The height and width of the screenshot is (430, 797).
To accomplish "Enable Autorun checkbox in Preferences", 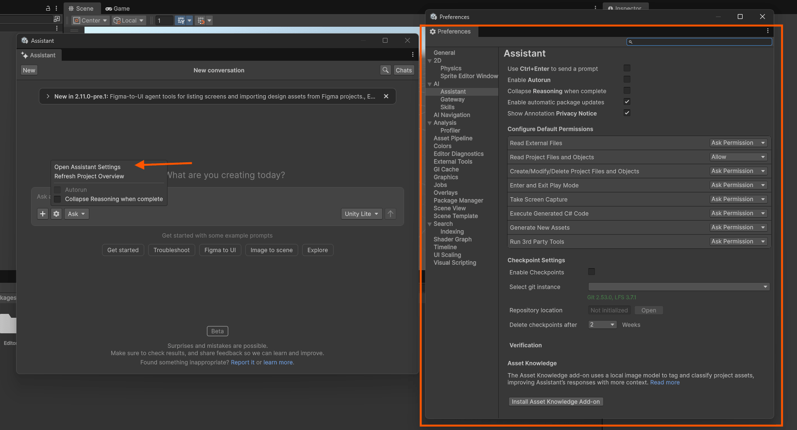I will point(627,79).
